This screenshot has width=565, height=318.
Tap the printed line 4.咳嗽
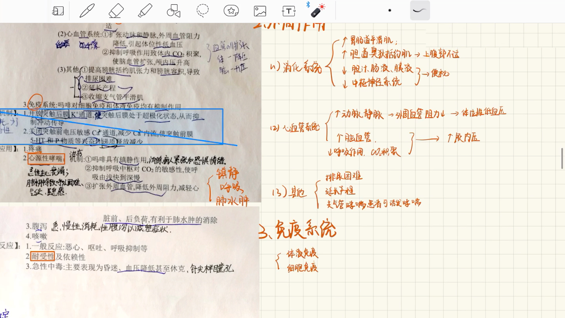(36, 236)
